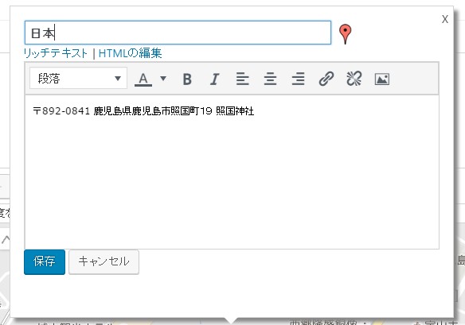Toggle bold text formatting
Screen dimensions: 465x325
187,79
